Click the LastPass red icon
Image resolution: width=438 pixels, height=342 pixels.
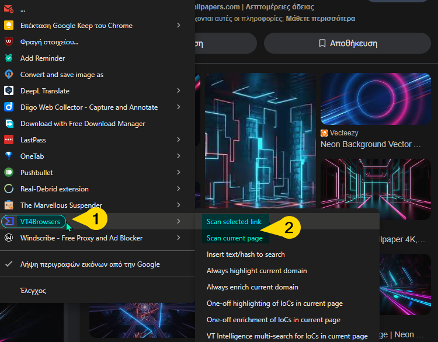pyautogui.click(x=9, y=139)
